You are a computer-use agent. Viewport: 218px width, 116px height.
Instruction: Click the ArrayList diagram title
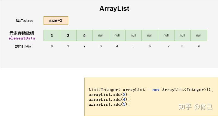[x=114, y=9]
